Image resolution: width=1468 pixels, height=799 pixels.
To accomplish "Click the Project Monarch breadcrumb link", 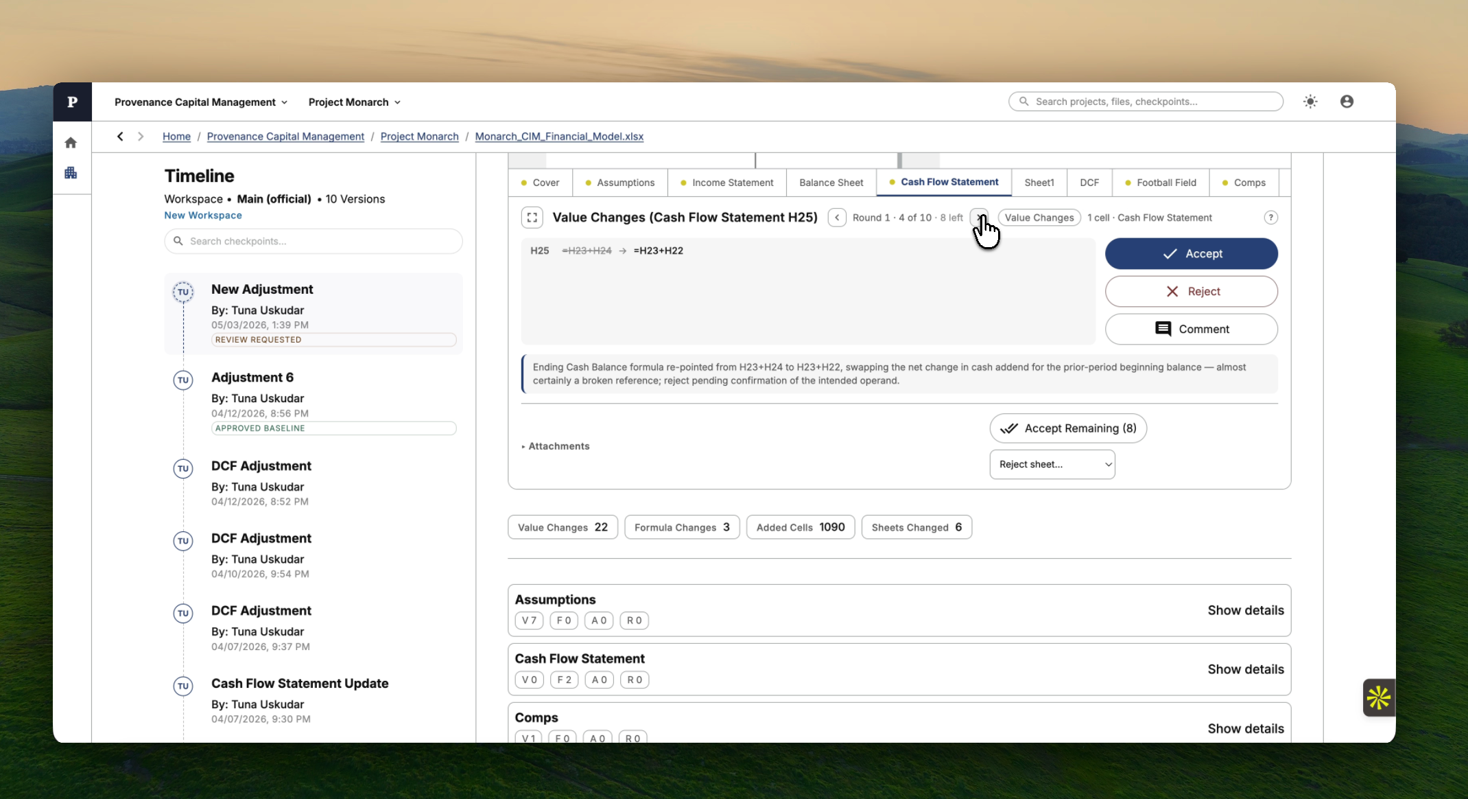I will point(419,137).
